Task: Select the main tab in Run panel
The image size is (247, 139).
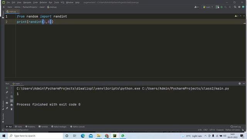Action: [x=17, y=83]
